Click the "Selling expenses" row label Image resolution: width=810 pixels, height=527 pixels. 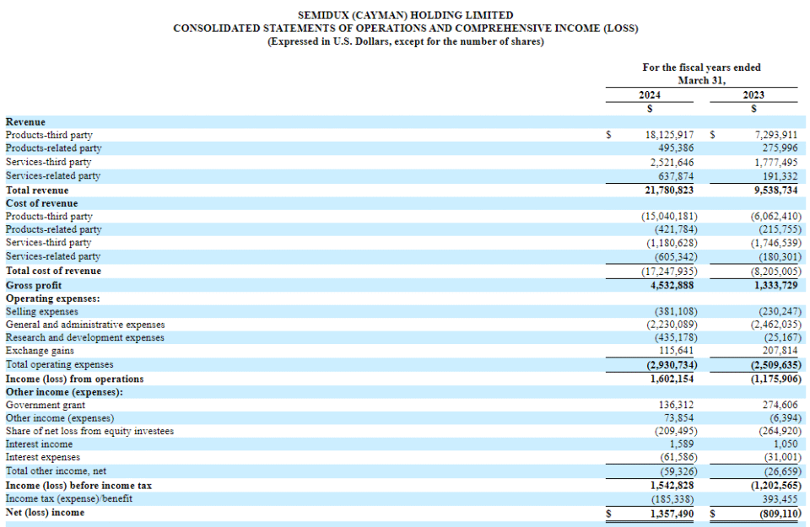[42, 312]
